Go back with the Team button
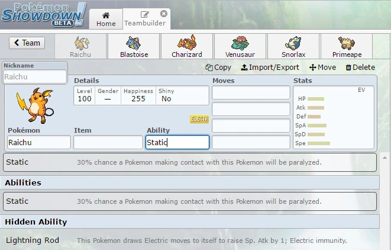Viewport: 391px width, 250px height. tap(27, 43)
